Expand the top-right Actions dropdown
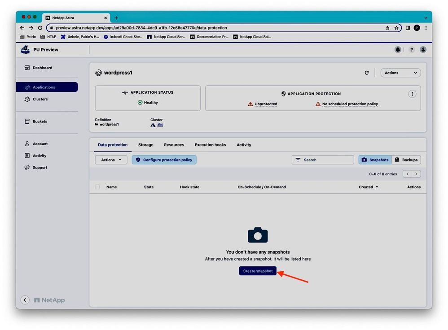 tap(400, 73)
